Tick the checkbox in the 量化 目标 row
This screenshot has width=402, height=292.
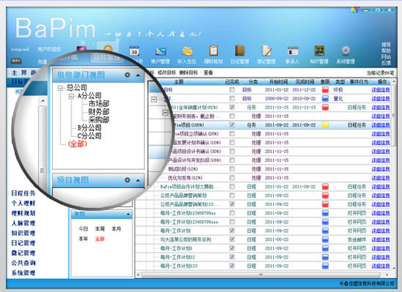[232, 99]
